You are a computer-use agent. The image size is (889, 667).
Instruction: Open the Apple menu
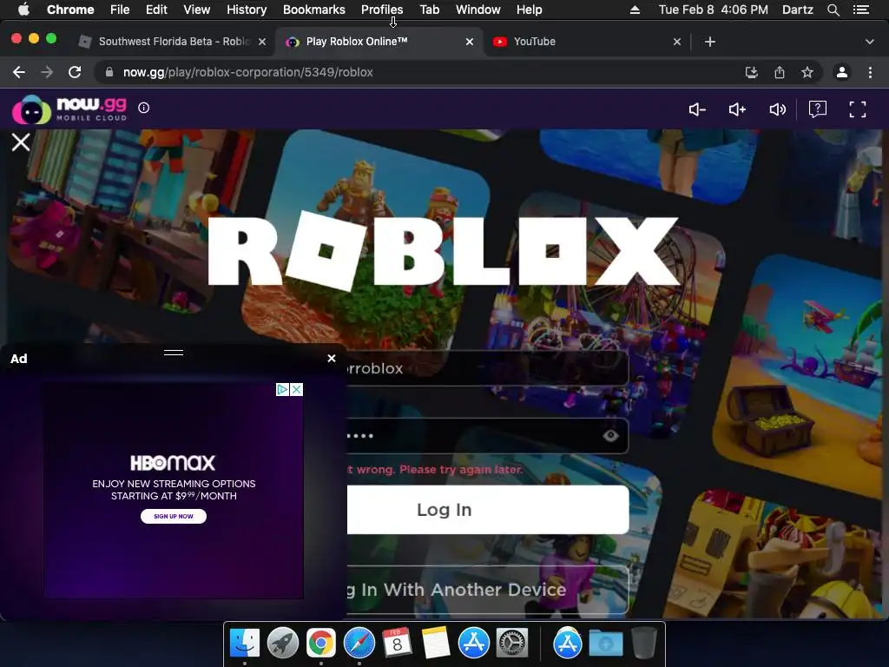pyautogui.click(x=23, y=10)
